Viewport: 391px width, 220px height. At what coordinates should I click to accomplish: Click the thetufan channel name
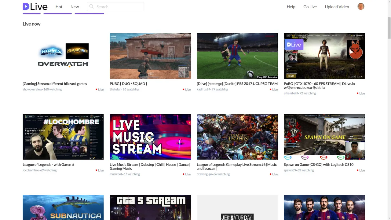pyautogui.click(x=116, y=90)
